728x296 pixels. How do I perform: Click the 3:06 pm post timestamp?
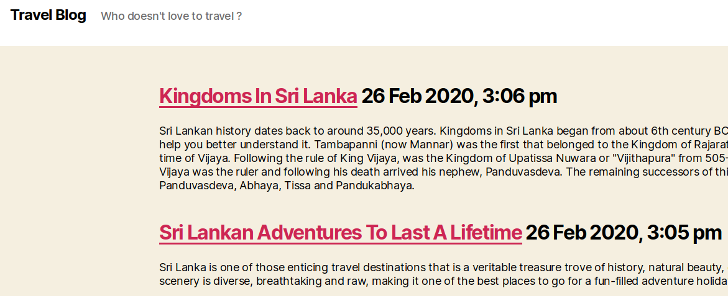459,96
